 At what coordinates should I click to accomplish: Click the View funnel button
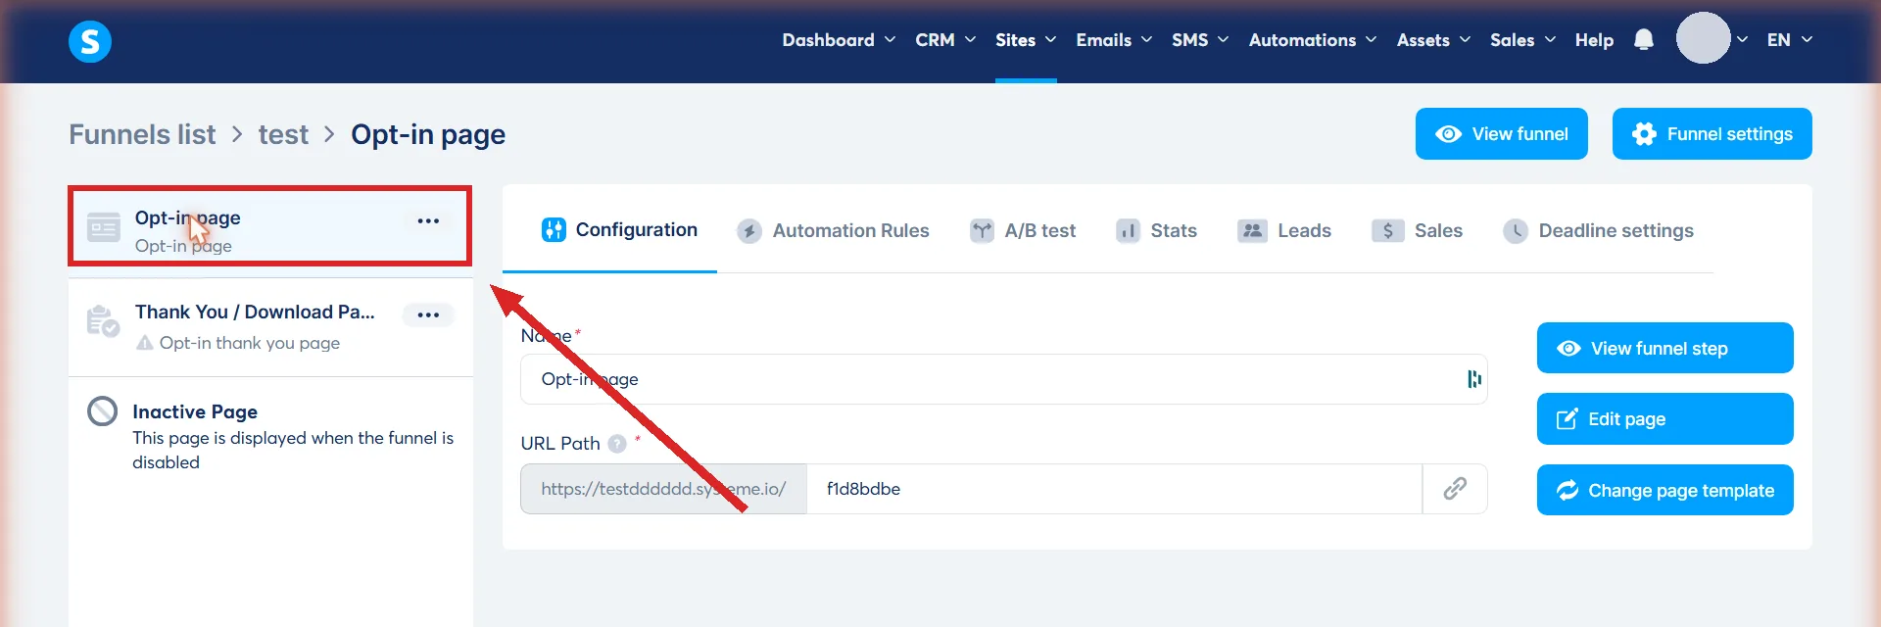(x=1501, y=133)
